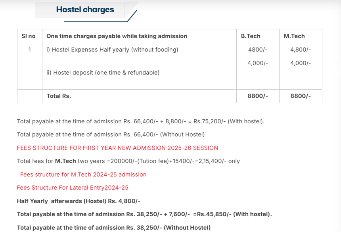Open the Lateral Entry 2024-25 fees link

pos(73,188)
